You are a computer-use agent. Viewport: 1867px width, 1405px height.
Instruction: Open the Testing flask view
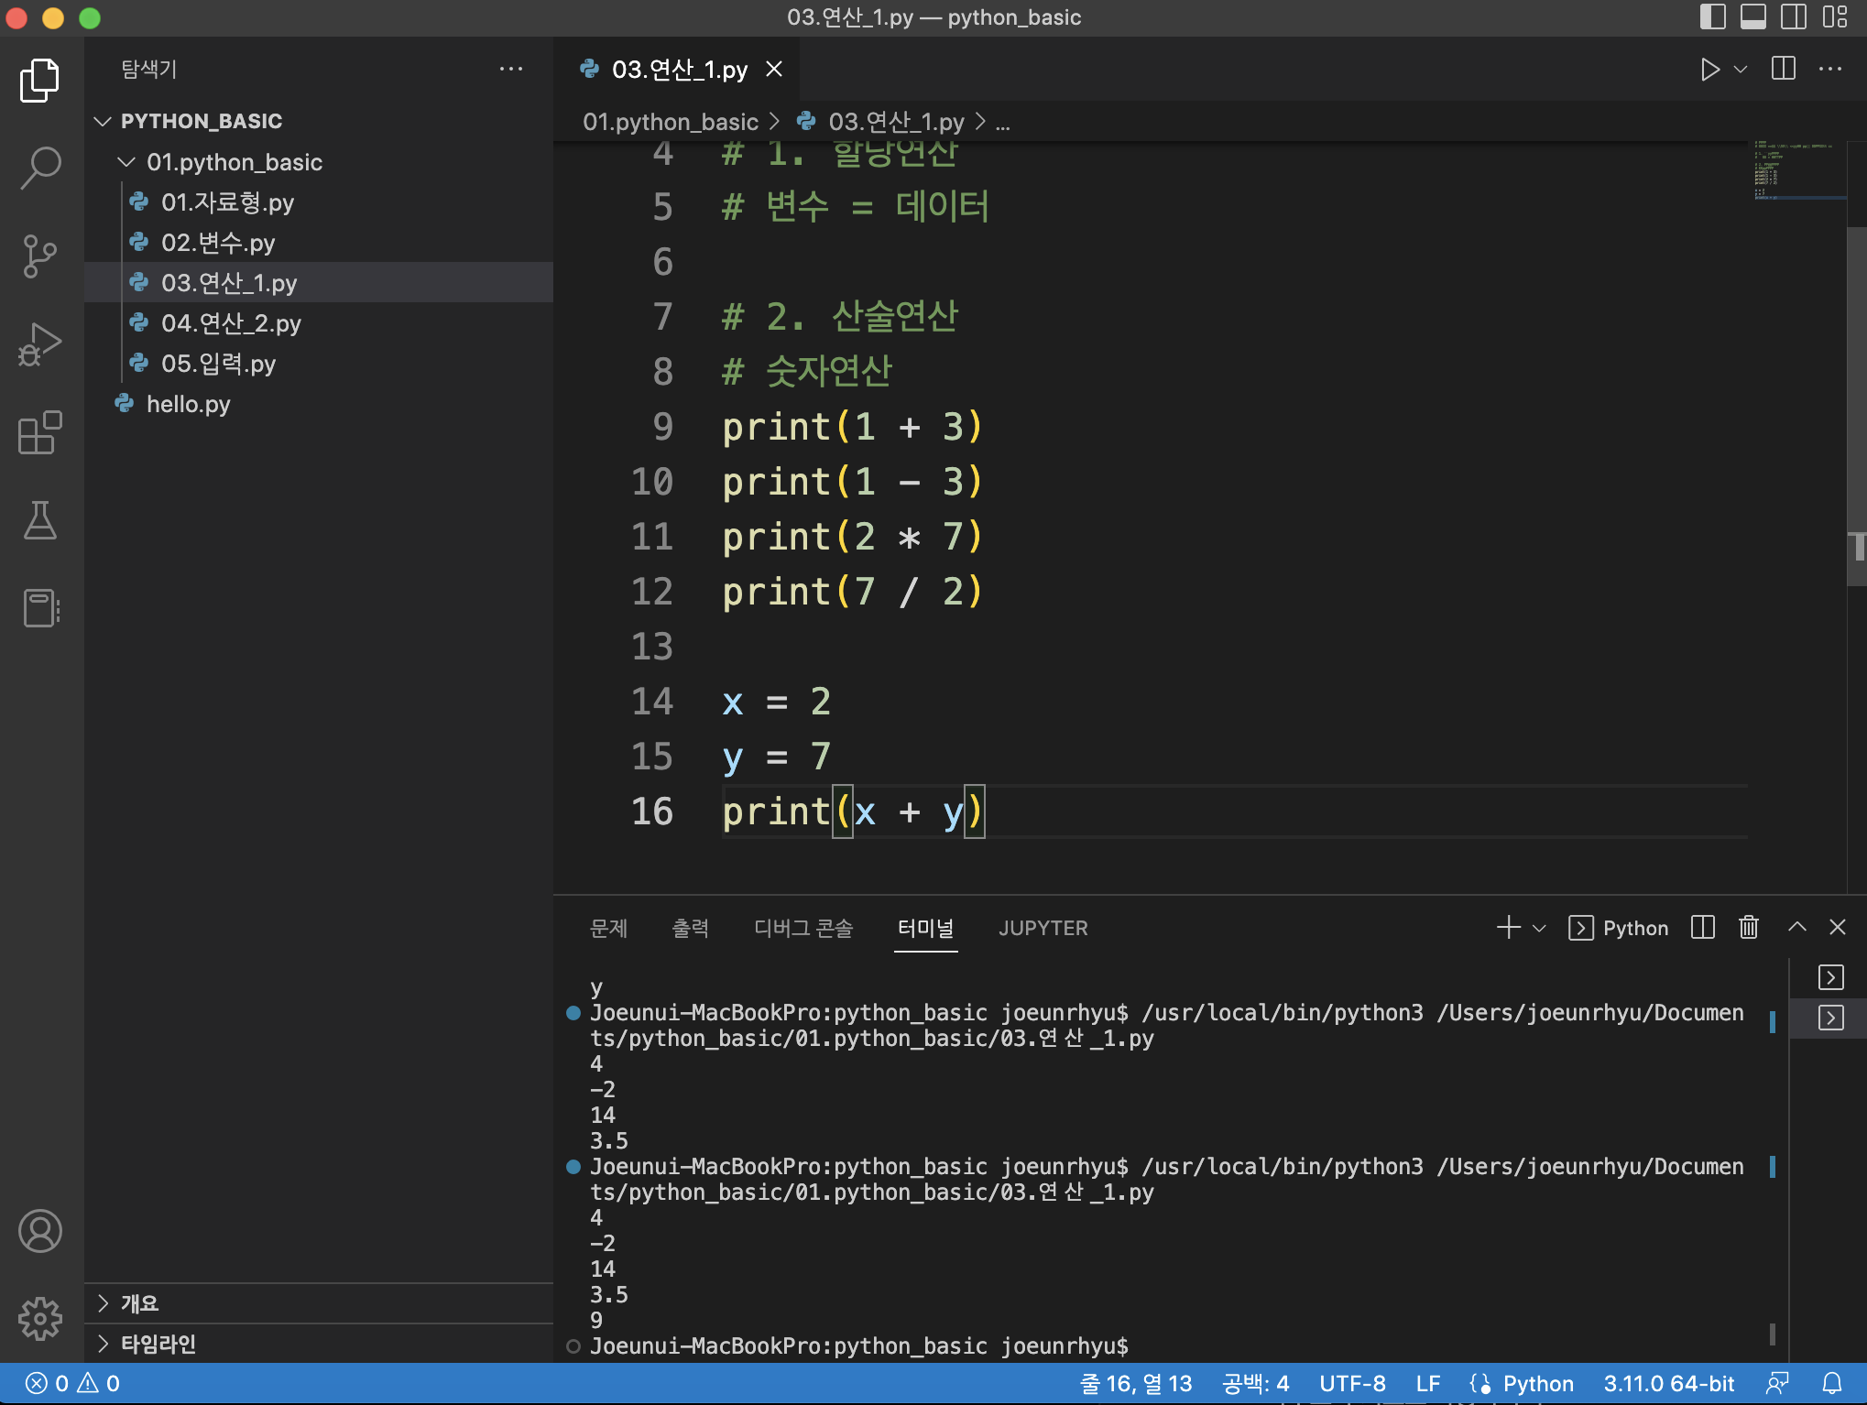40,520
